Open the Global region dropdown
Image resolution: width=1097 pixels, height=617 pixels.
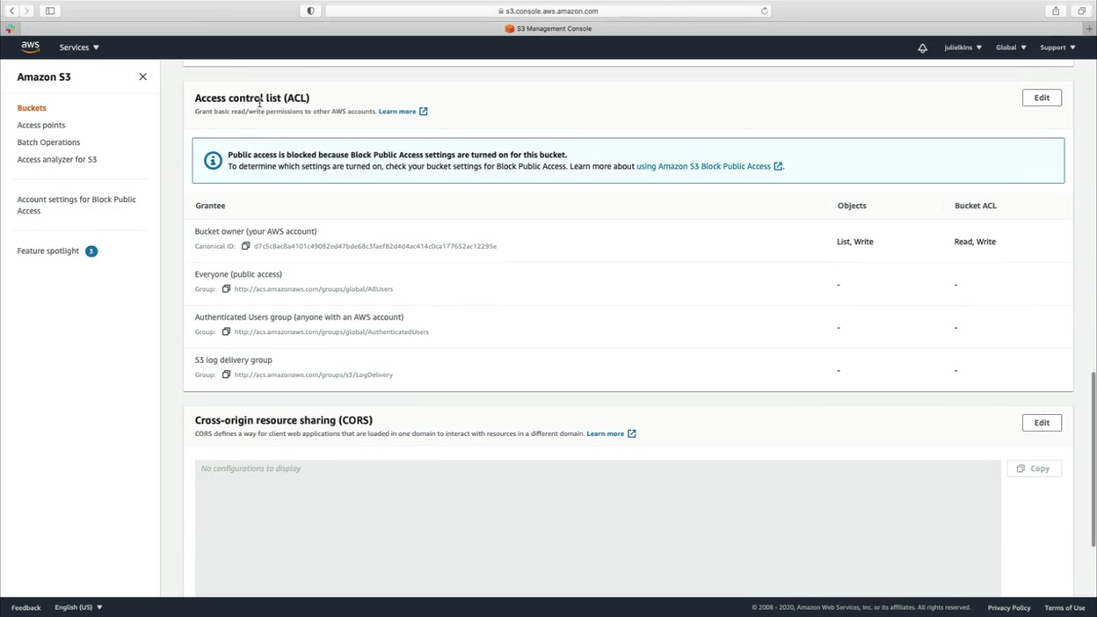point(1011,47)
